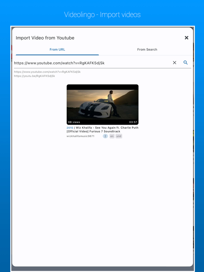Select the und language tag
Viewport: 204px width, 272px height.
[119, 136]
